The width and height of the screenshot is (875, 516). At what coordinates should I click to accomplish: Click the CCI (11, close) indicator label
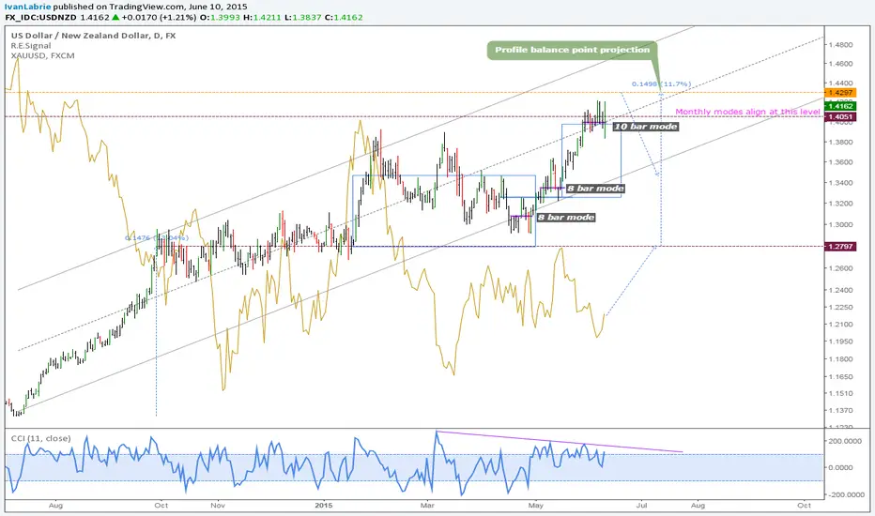40,438
